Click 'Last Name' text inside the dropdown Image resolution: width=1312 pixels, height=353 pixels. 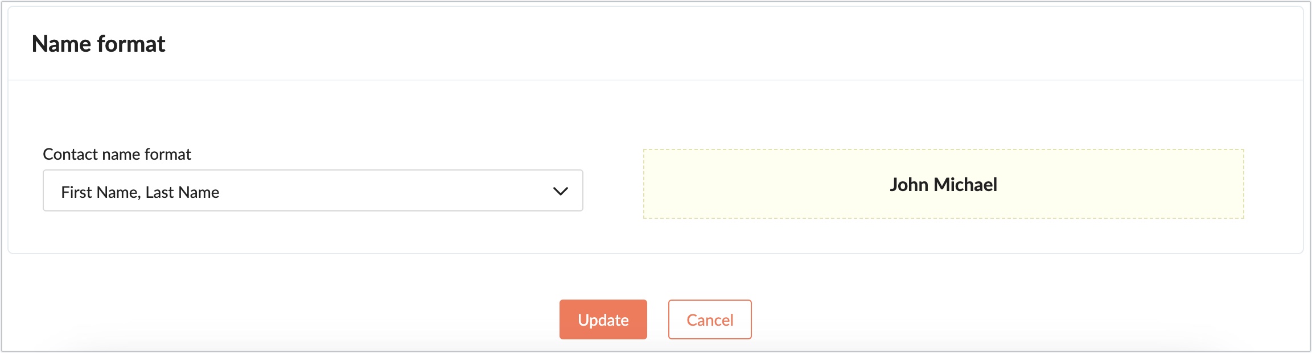pyautogui.click(x=182, y=192)
